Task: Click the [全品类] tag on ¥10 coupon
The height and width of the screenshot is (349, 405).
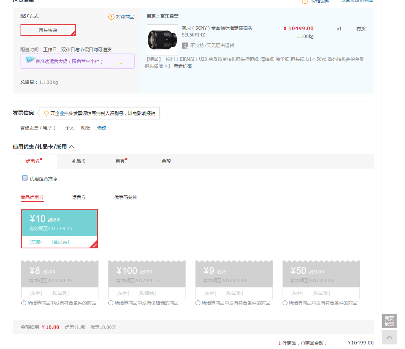Action: pos(60,242)
